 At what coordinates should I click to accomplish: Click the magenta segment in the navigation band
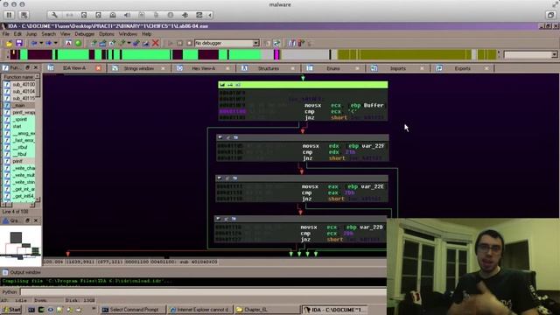(276, 54)
